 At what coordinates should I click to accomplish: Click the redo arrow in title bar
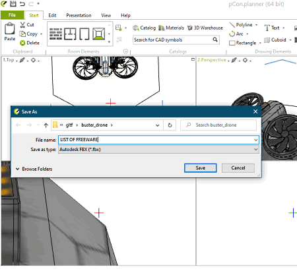pyautogui.click(x=31, y=4)
